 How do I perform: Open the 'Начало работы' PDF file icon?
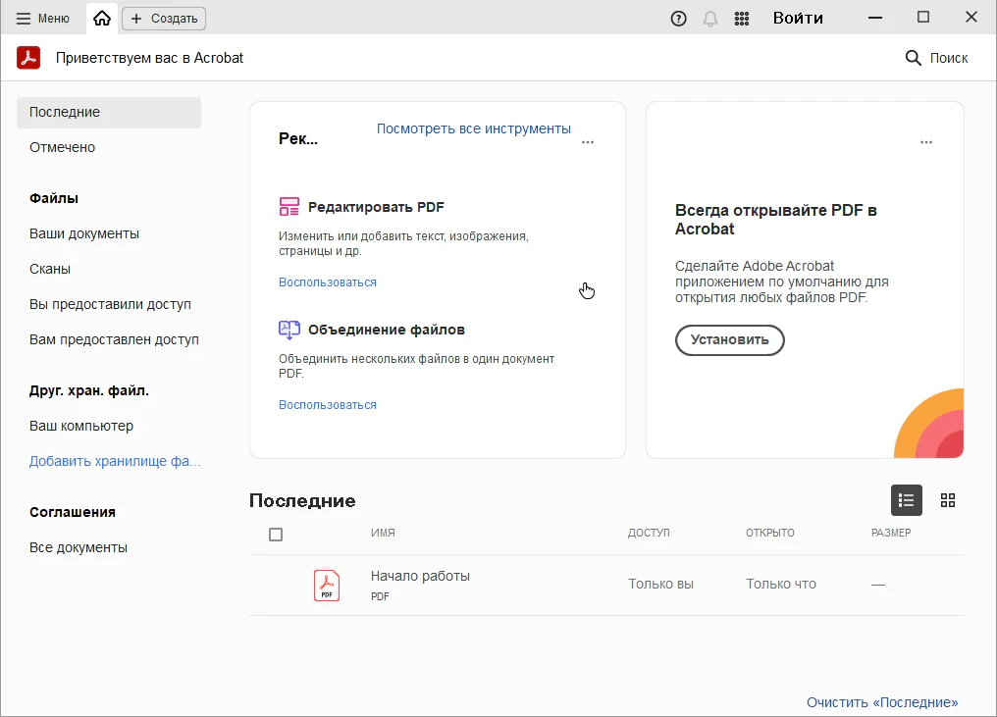pos(327,585)
